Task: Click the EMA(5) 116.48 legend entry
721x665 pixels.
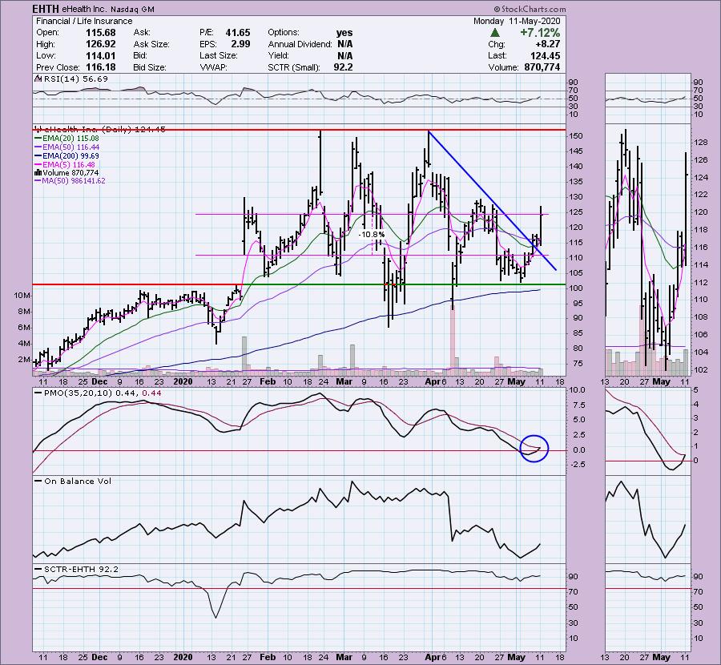Action: (65, 164)
